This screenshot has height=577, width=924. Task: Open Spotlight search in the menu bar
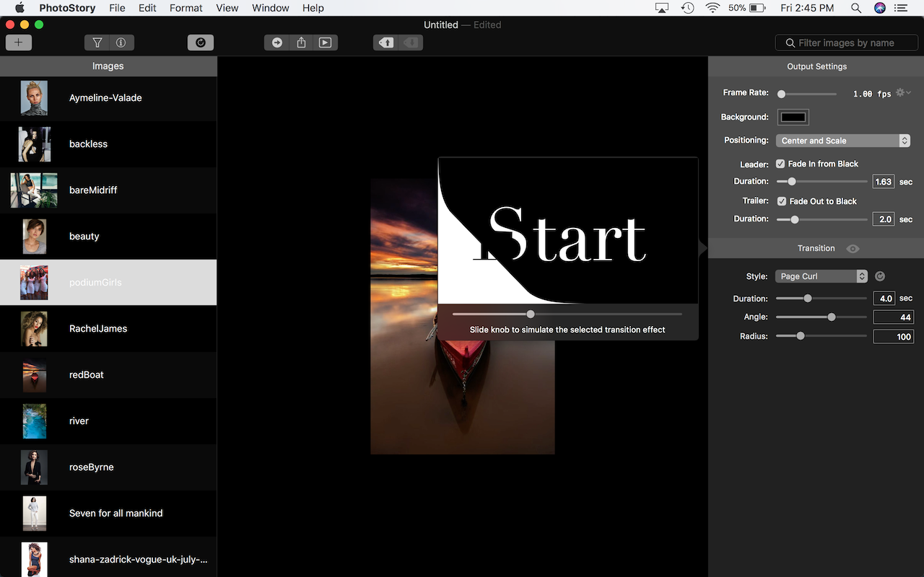pyautogui.click(x=856, y=8)
